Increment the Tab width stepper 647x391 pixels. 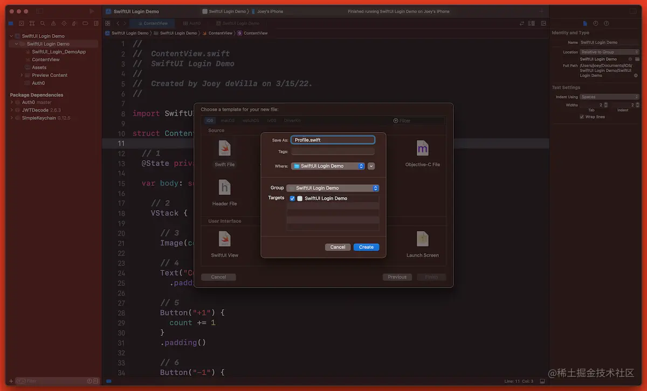pyautogui.click(x=606, y=103)
